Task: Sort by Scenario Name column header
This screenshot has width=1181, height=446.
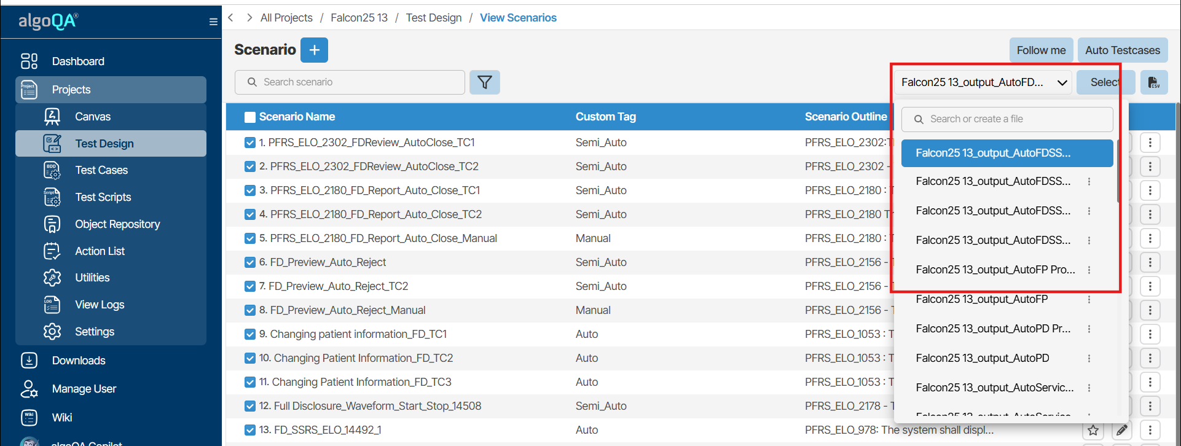Action: [297, 117]
